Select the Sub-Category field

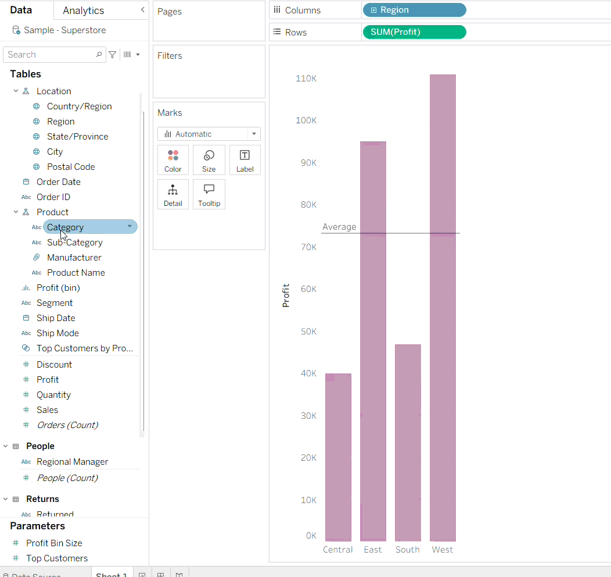74,243
